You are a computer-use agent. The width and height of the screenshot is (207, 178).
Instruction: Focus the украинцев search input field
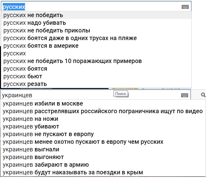(96, 95)
